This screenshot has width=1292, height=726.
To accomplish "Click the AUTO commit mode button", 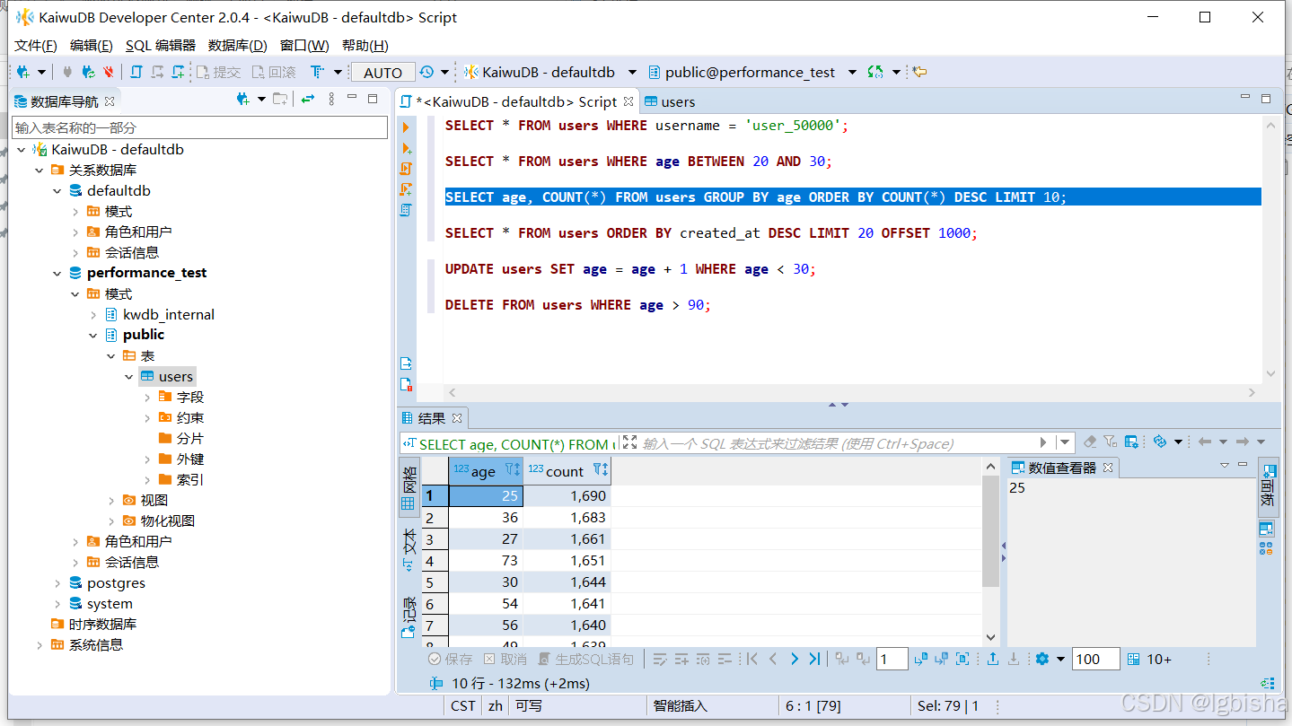I will [x=383, y=73].
